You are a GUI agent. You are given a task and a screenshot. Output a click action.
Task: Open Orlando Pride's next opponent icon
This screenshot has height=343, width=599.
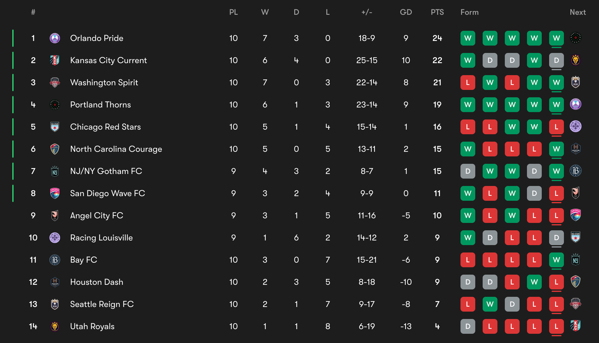[576, 38]
